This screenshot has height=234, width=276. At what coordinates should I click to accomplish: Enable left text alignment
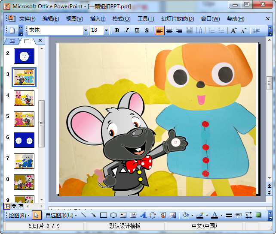pyautogui.click(x=159, y=30)
